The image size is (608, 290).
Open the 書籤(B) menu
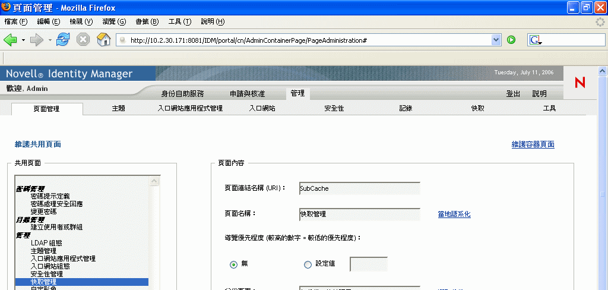pyautogui.click(x=147, y=22)
